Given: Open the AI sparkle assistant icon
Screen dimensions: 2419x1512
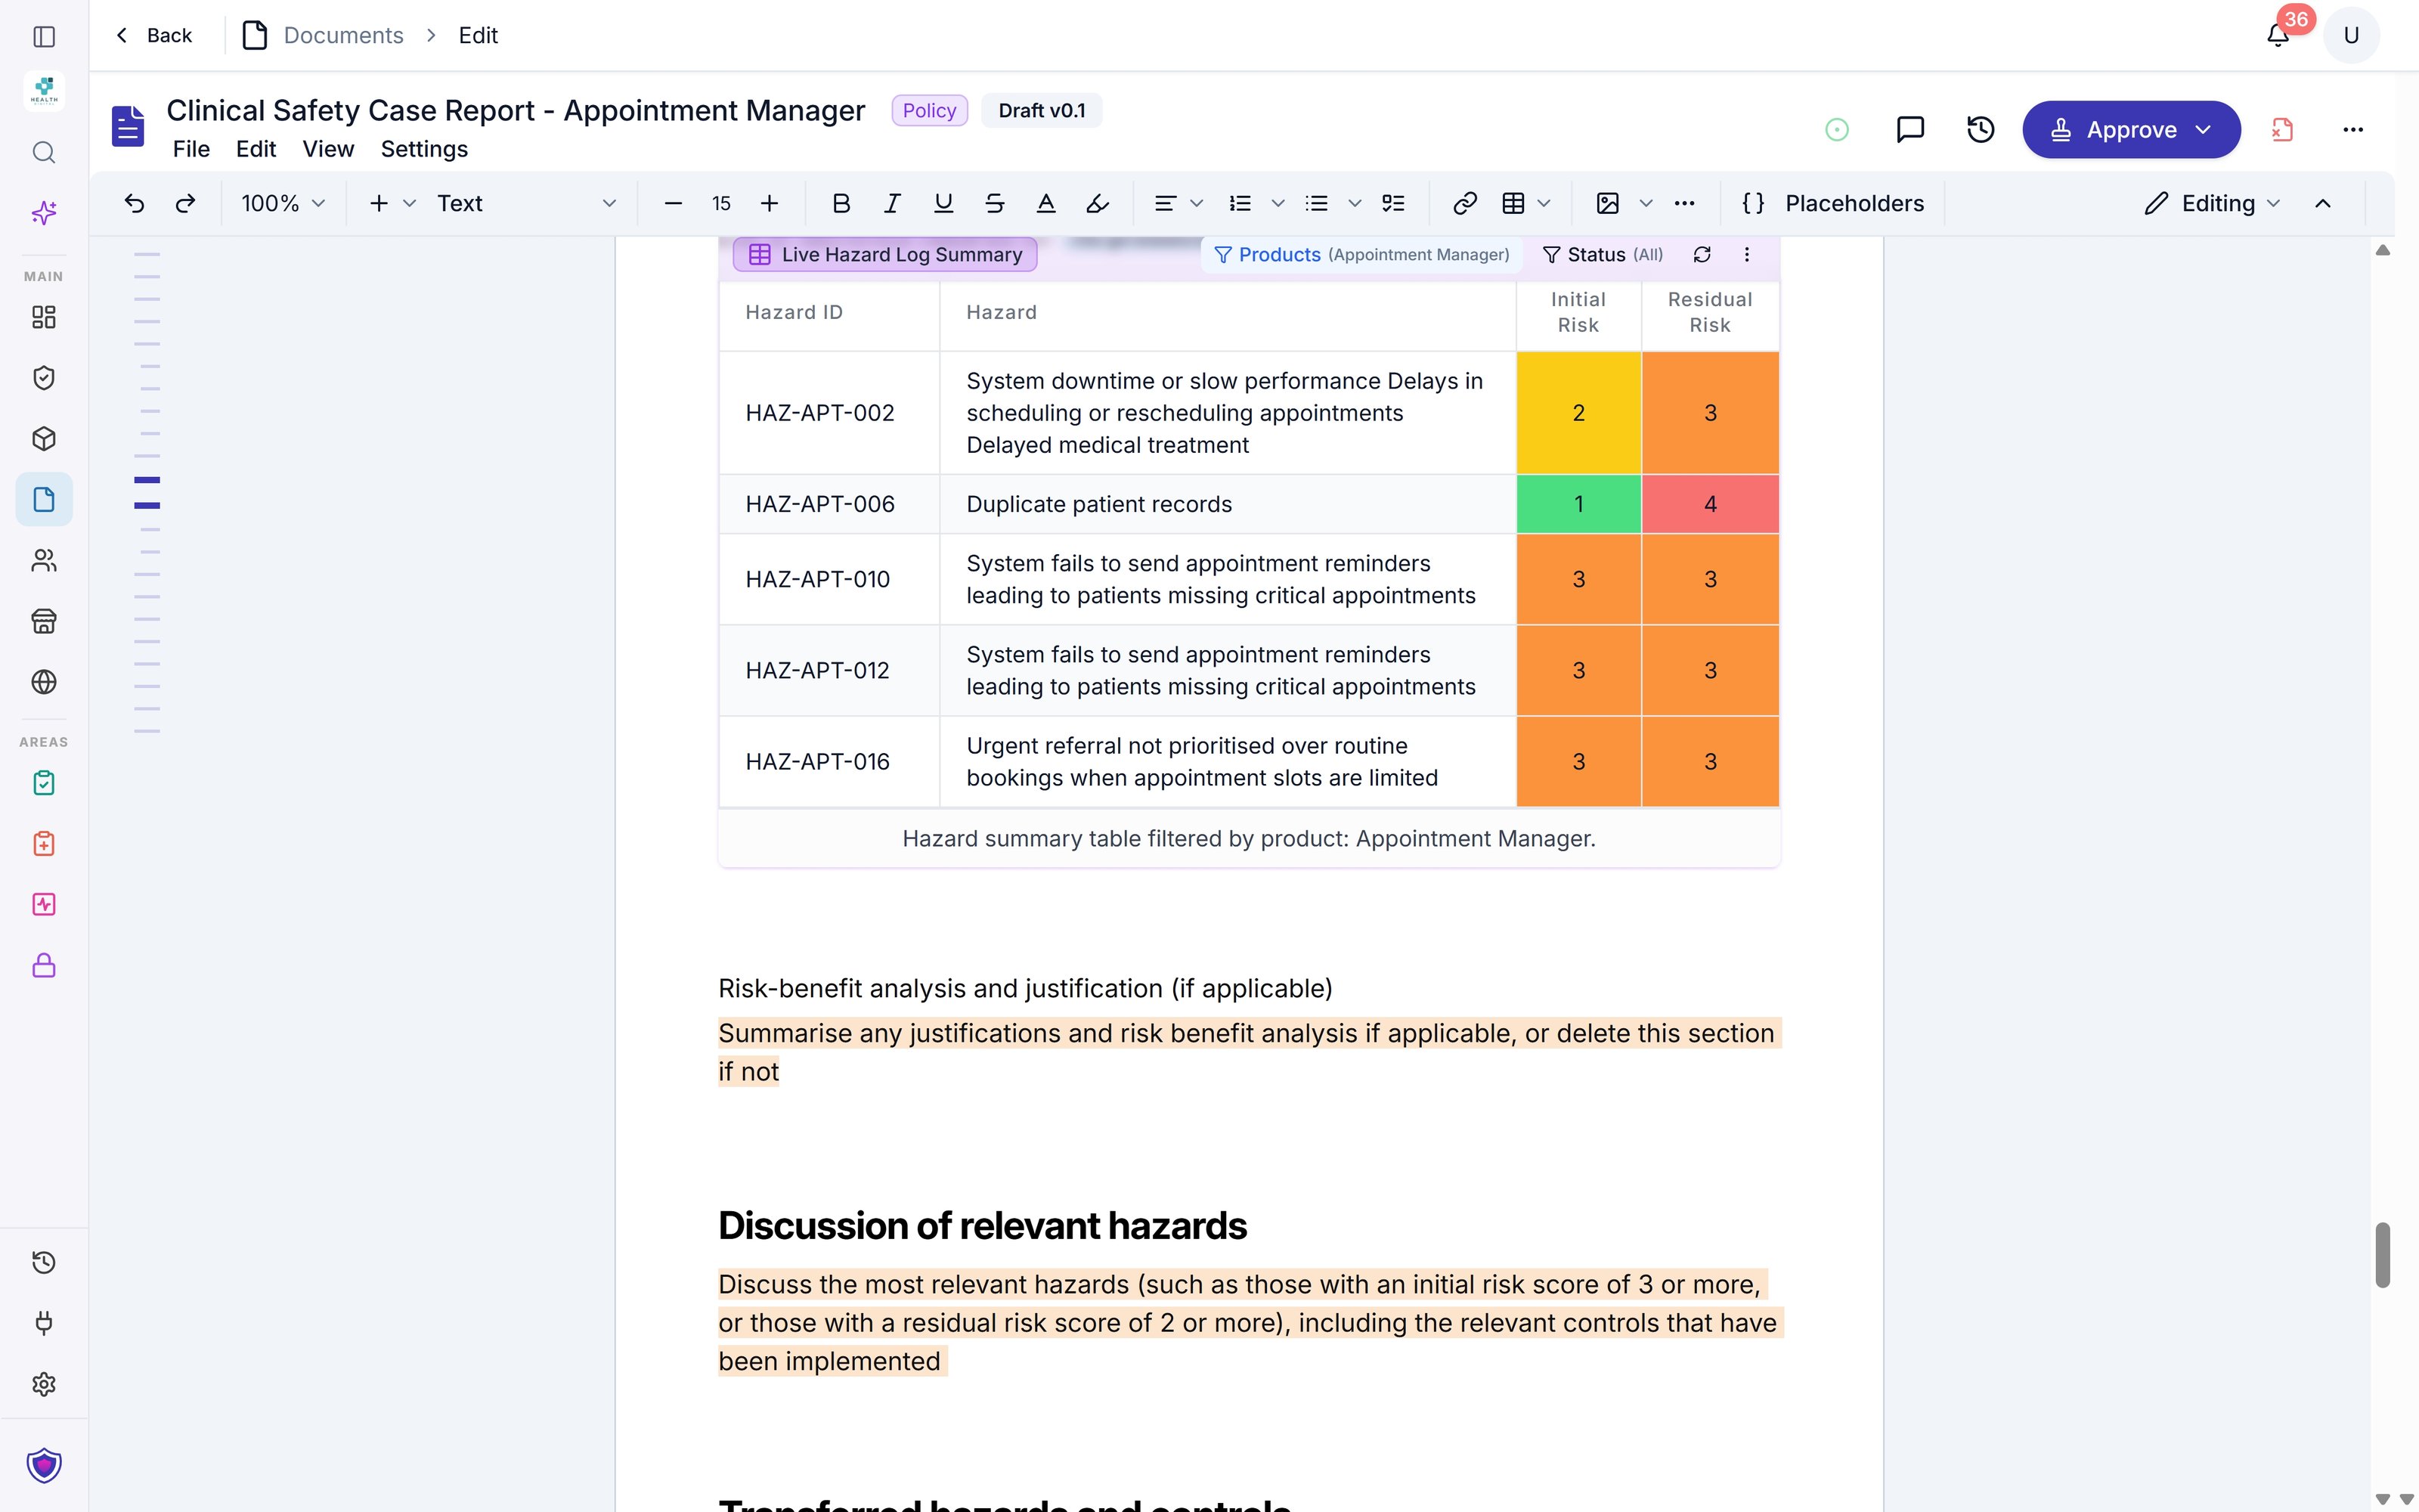Looking at the screenshot, I should pyautogui.click(x=44, y=212).
